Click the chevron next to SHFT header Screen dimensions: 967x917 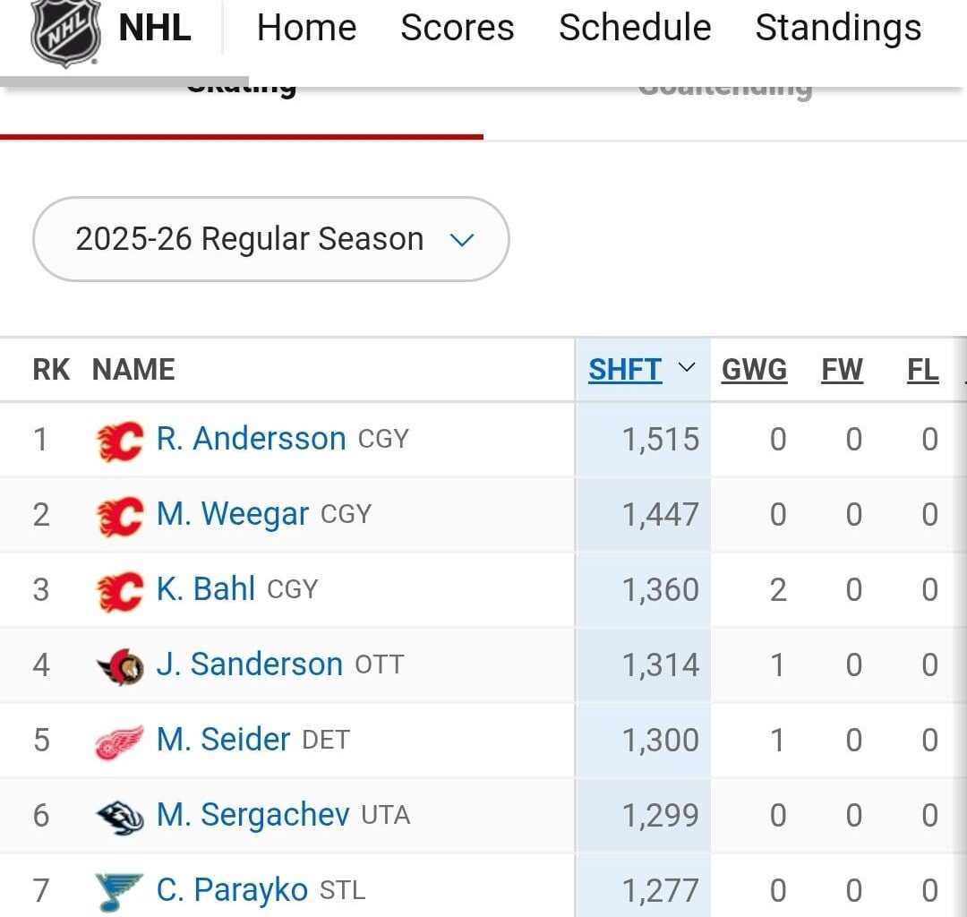pyautogui.click(x=686, y=368)
